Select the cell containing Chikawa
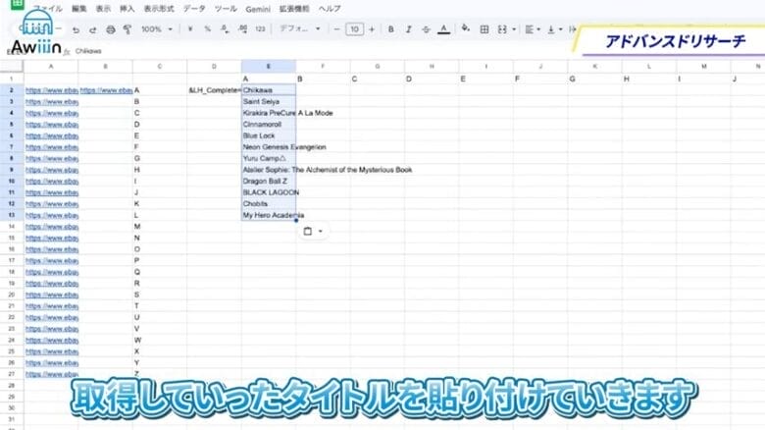 [269, 90]
